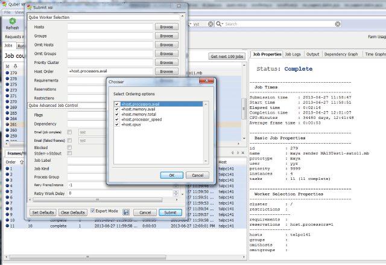This screenshot has width=386, height=265.
Task: Check the Stderr->Stdout checkbox
Action: point(70,153)
